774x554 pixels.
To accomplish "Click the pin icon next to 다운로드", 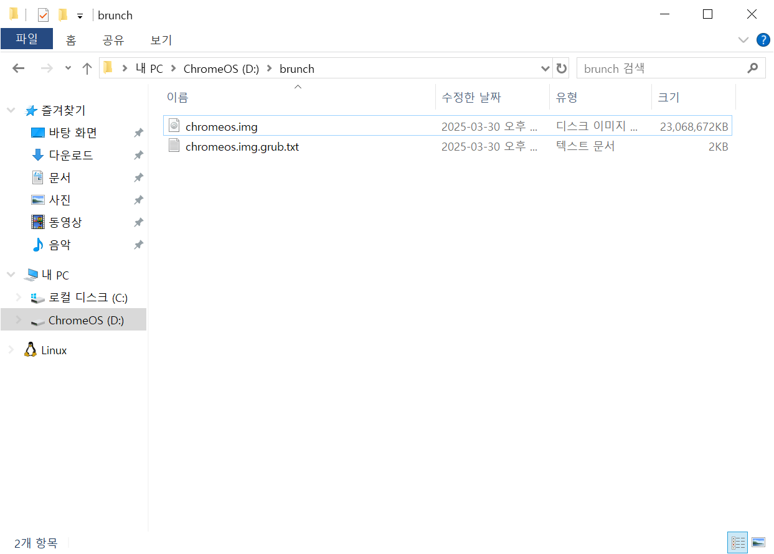I will [x=138, y=156].
